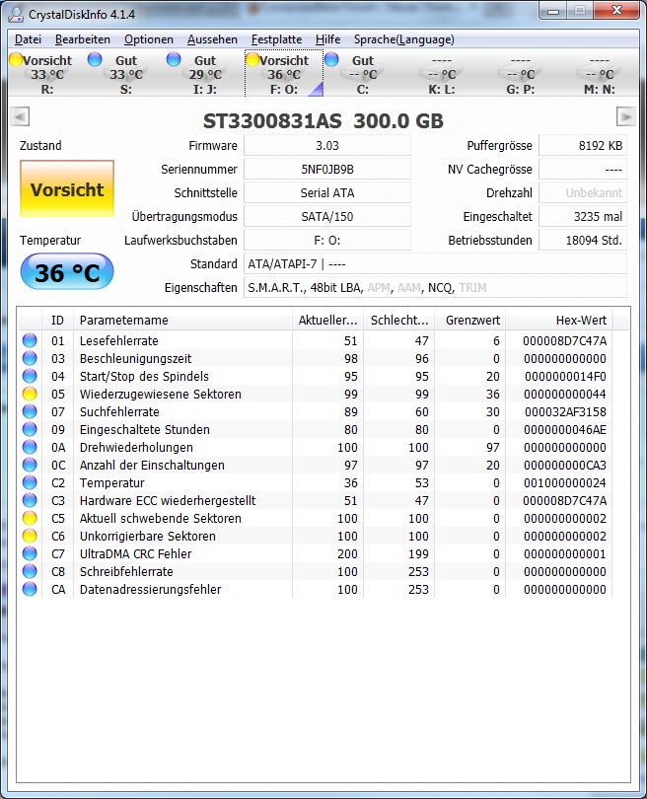Viewport: 647px width, 799px height.
Task: Click the status icon for Eingeschaltete Stunden
Action: click(30, 429)
